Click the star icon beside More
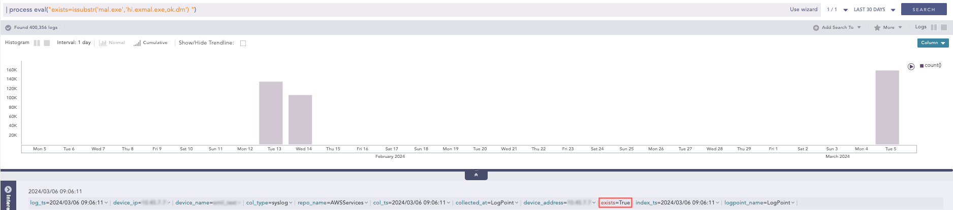This screenshot has height=210, width=953. (877, 28)
